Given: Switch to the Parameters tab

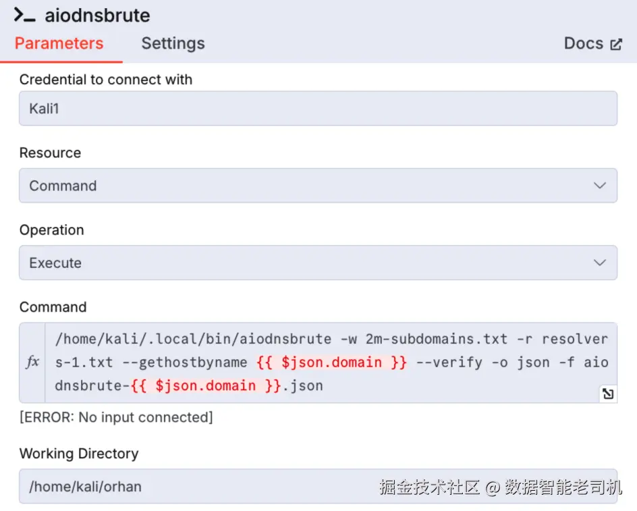Looking at the screenshot, I should 59,44.
